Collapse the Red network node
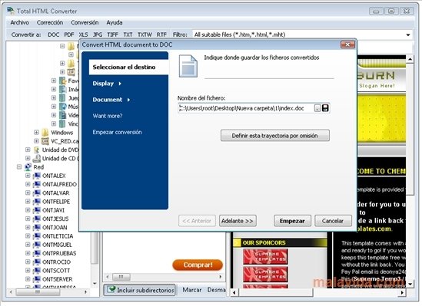Image resolution: width=422 pixels, height=306 pixels. click(19, 167)
